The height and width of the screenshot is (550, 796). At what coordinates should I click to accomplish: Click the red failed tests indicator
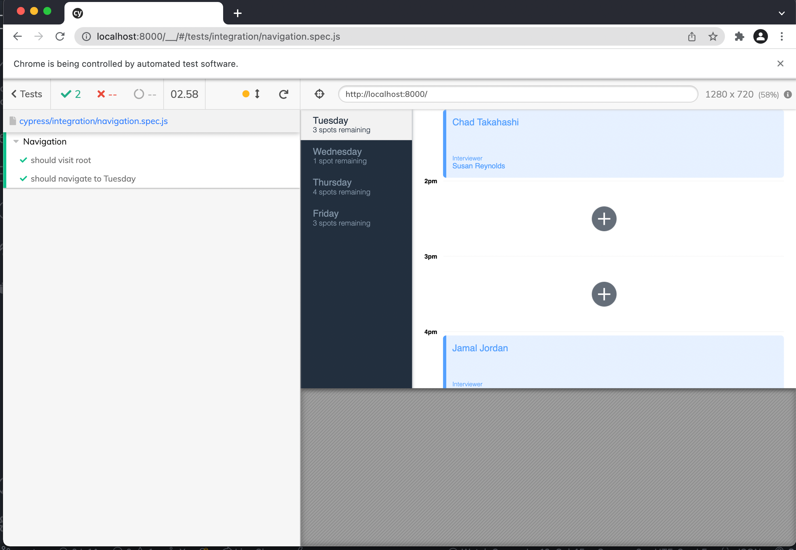click(106, 94)
